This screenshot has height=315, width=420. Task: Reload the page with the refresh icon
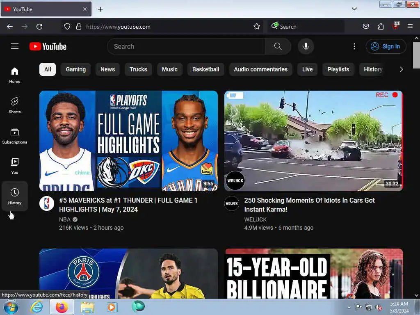pyautogui.click(x=39, y=27)
